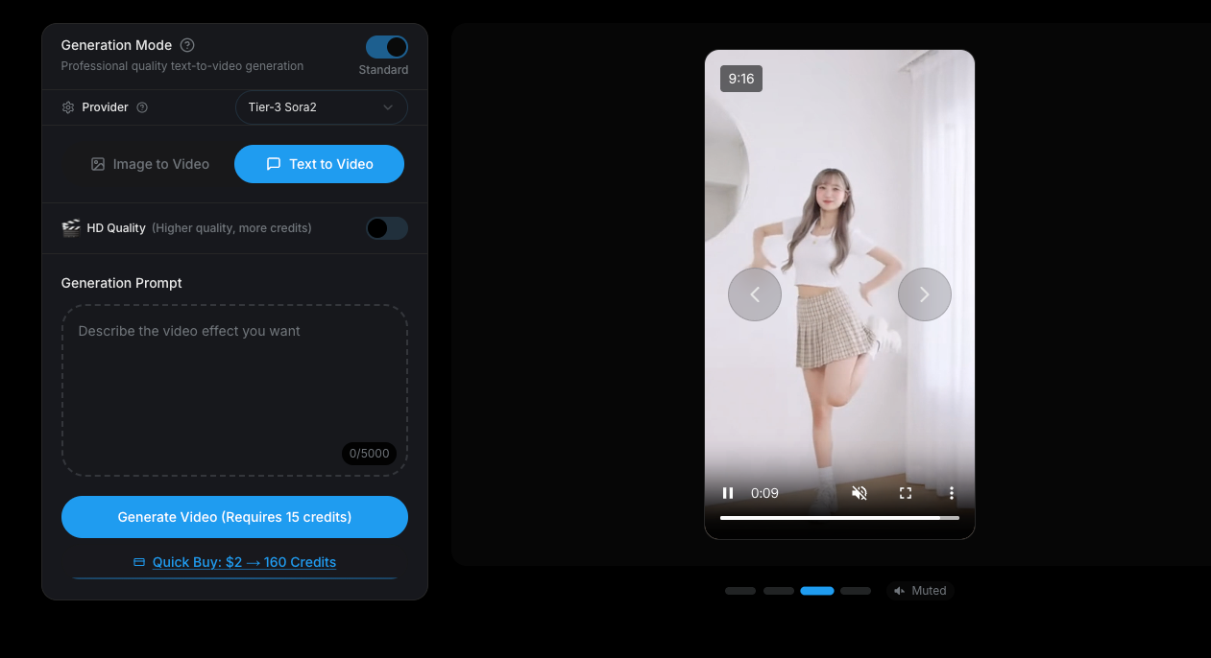Viewport: 1211px width, 658px height.
Task: Pause the video preview
Action: (x=728, y=493)
